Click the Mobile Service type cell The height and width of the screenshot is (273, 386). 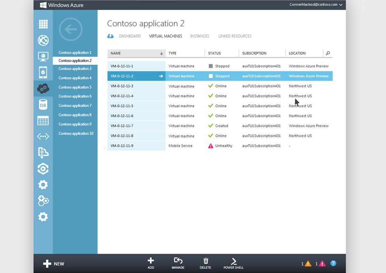tap(180, 146)
